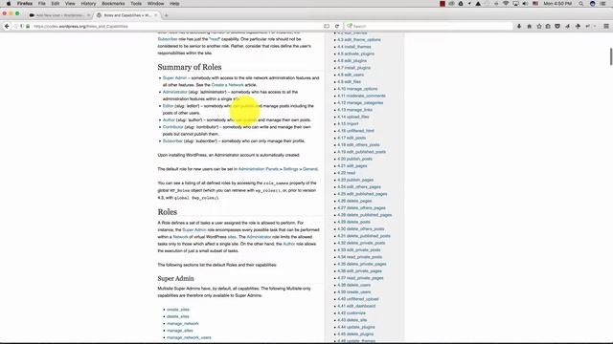The height and width of the screenshot is (344, 613).
Task: Open the File menu
Action: [x=41, y=4]
